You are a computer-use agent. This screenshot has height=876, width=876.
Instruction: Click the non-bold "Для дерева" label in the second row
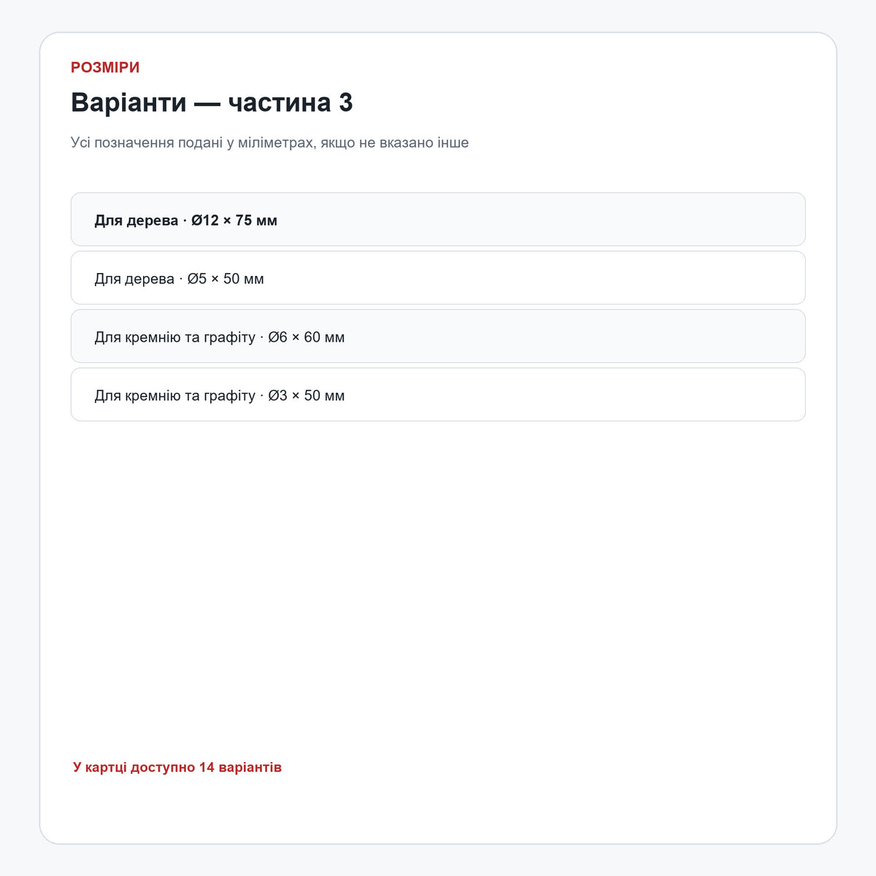tap(134, 279)
